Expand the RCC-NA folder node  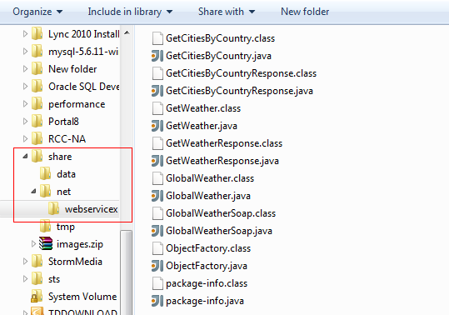pos(25,139)
